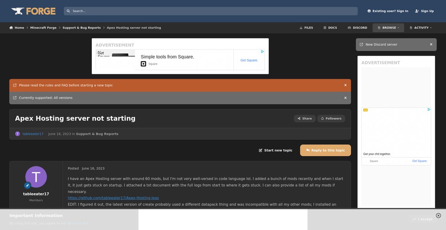Click Get Square. in the sidebar ad
446x230 pixels.
click(x=420, y=161)
